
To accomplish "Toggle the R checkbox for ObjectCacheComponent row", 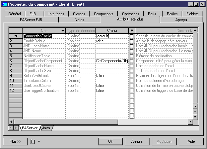I will (132, 61).
